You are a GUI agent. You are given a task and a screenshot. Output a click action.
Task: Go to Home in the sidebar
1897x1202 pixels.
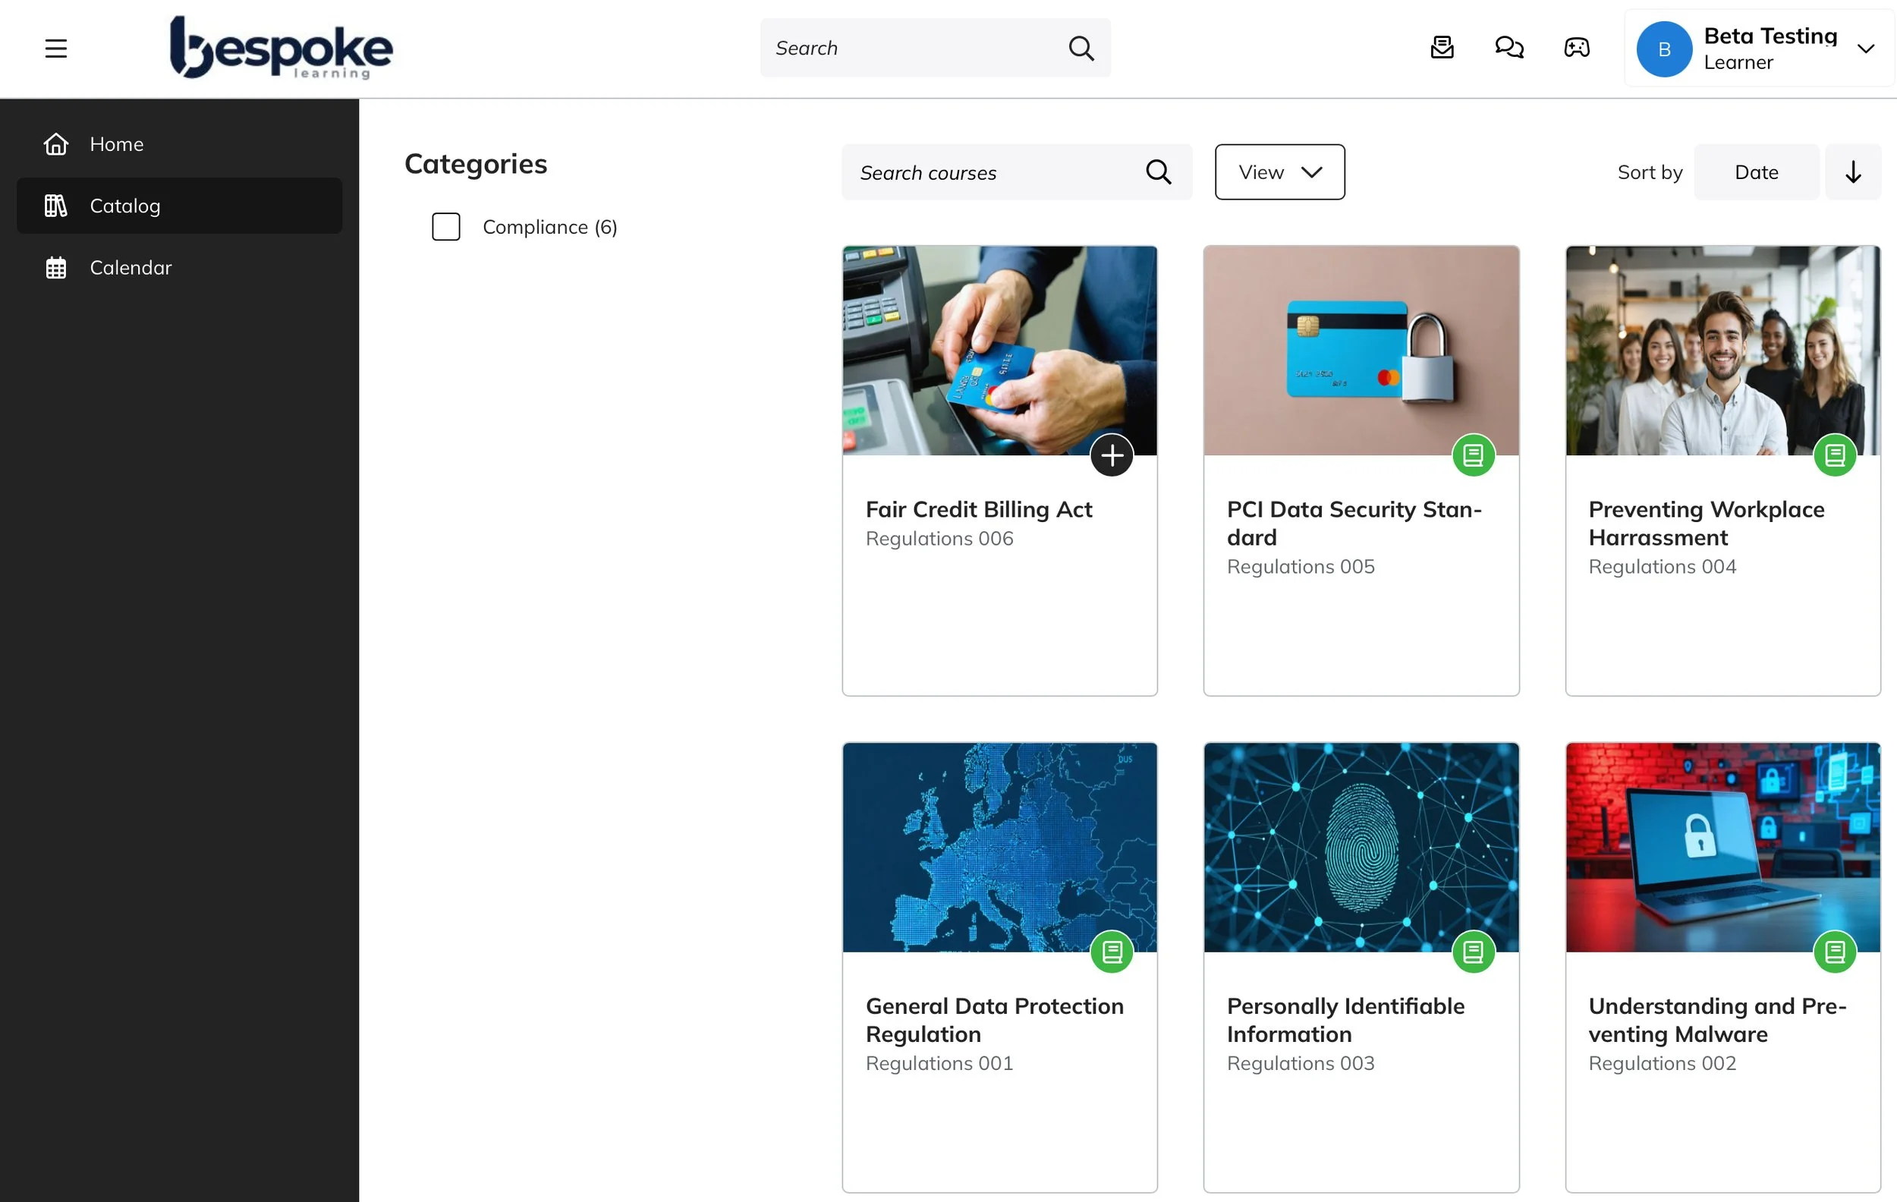117,144
